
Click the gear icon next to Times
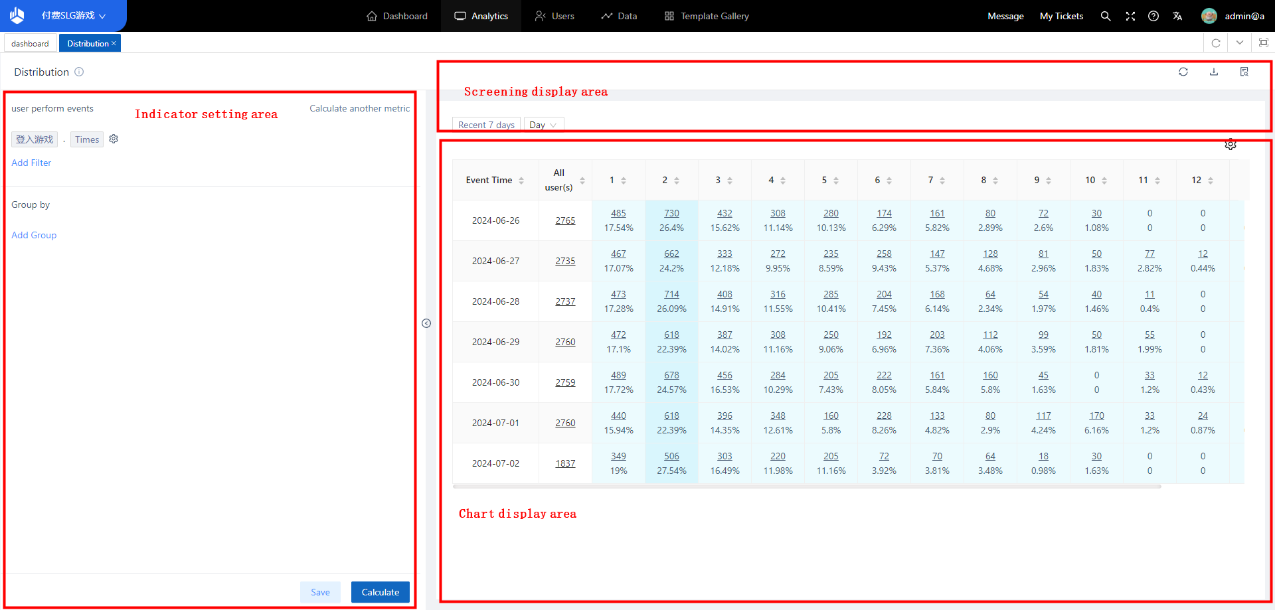point(114,139)
